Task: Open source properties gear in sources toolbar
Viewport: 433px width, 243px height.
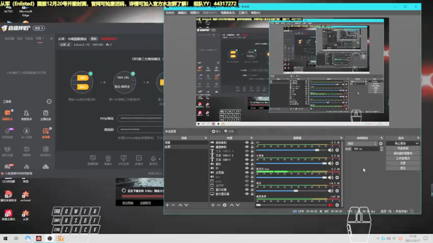Action: click(225, 205)
